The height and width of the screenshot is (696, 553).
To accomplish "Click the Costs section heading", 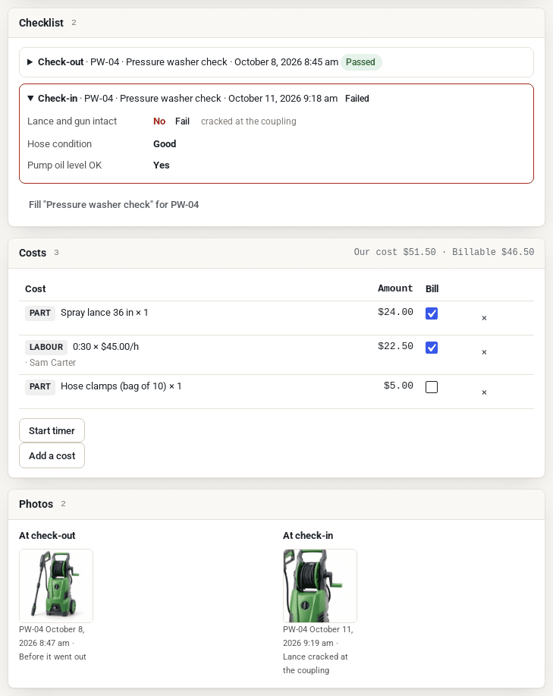I will coord(33,253).
